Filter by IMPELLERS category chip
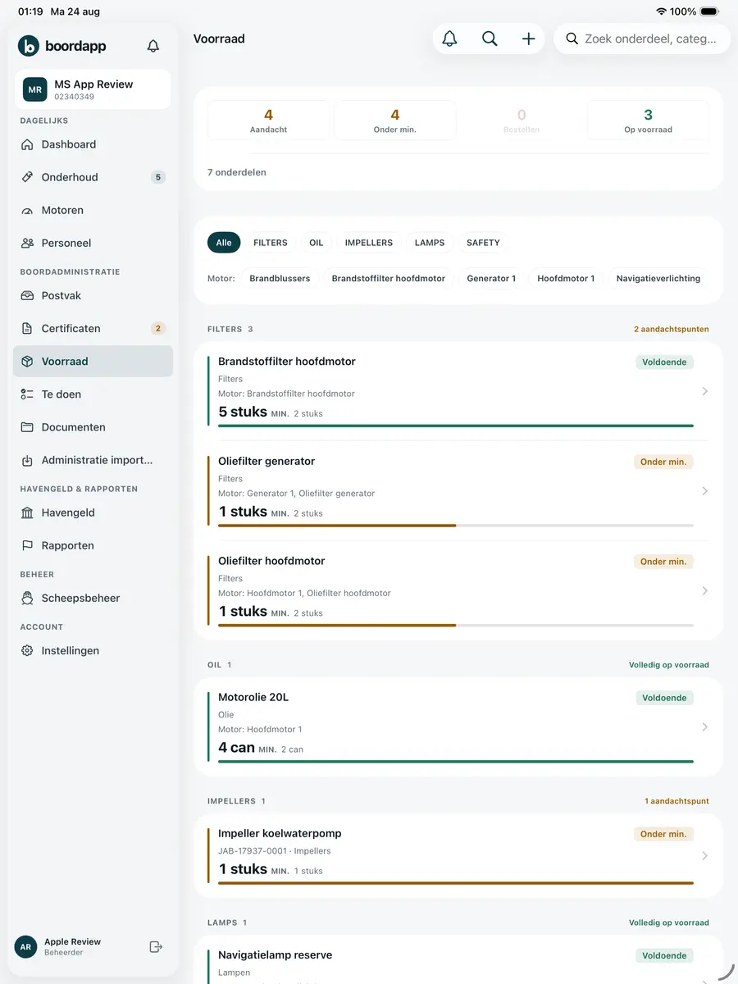Image resolution: width=738 pixels, height=984 pixels. pyautogui.click(x=369, y=243)
